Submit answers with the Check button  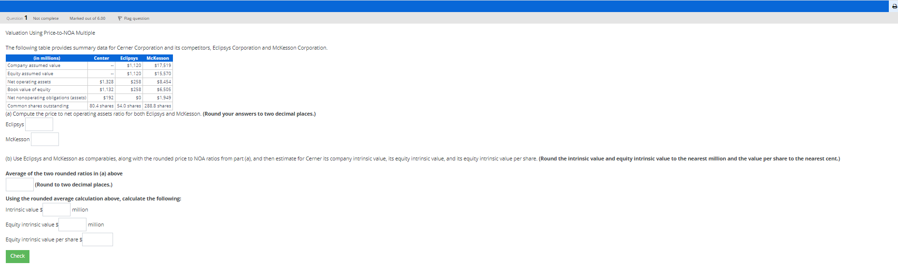[17, 256]
